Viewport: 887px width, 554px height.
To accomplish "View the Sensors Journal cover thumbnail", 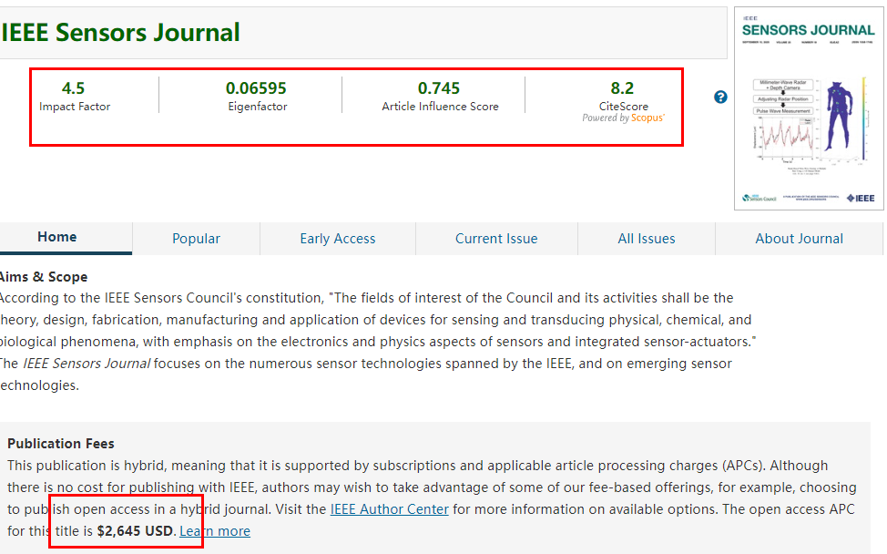I will pyautogui.click(x=808, y=108).
